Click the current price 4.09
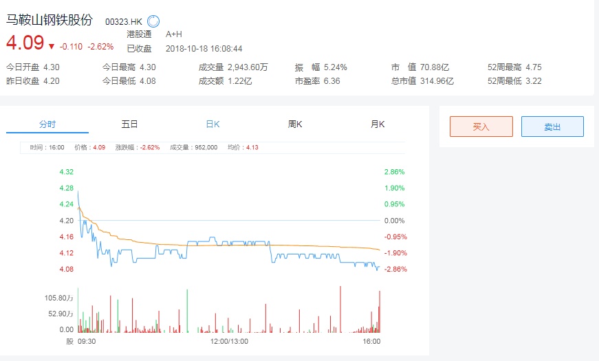Image resolution: width=599 pixels, height=361 pixels. click(25, 43)
